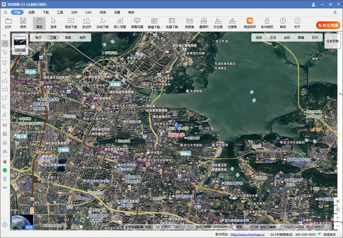The width and height of the screenshot is (343, 238).
Task: Choose the sidebar text annotation A tool
Action: pos(5,115)
